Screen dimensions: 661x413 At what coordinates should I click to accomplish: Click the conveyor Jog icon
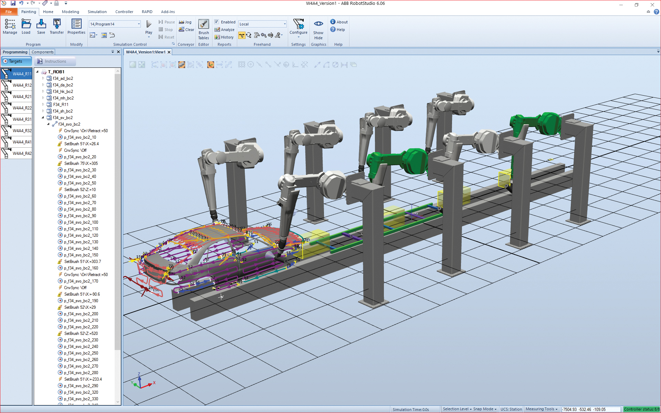coord(185,22)
